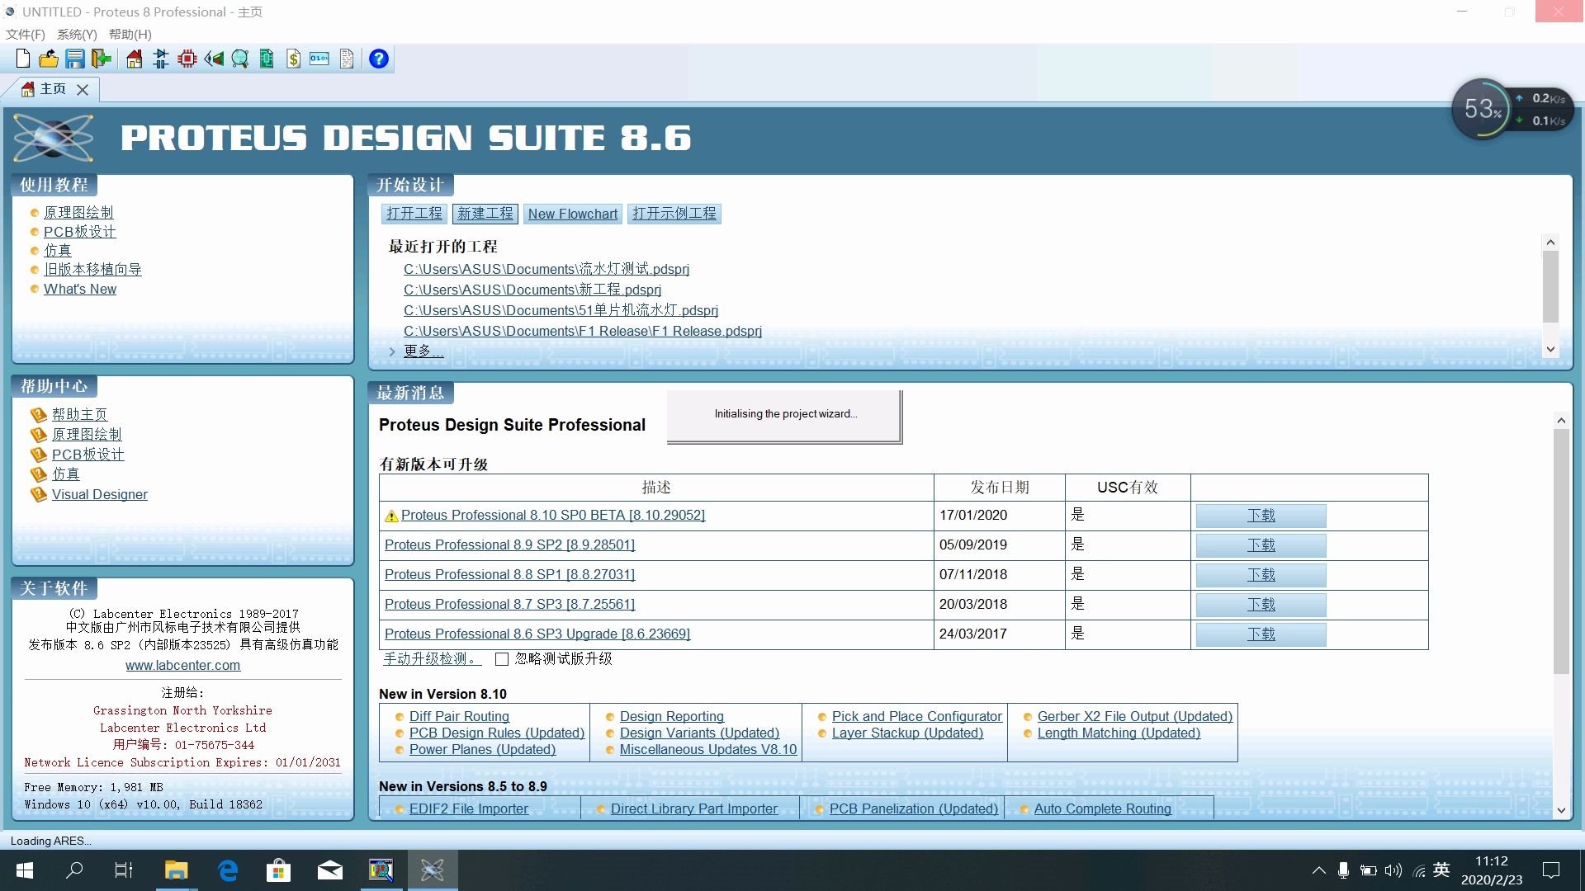This screenshot has width=1585, height=891.
Task: Open the 3D Visualizer toolbar icon
Action: pyautogui.click(x=214, y=59)
